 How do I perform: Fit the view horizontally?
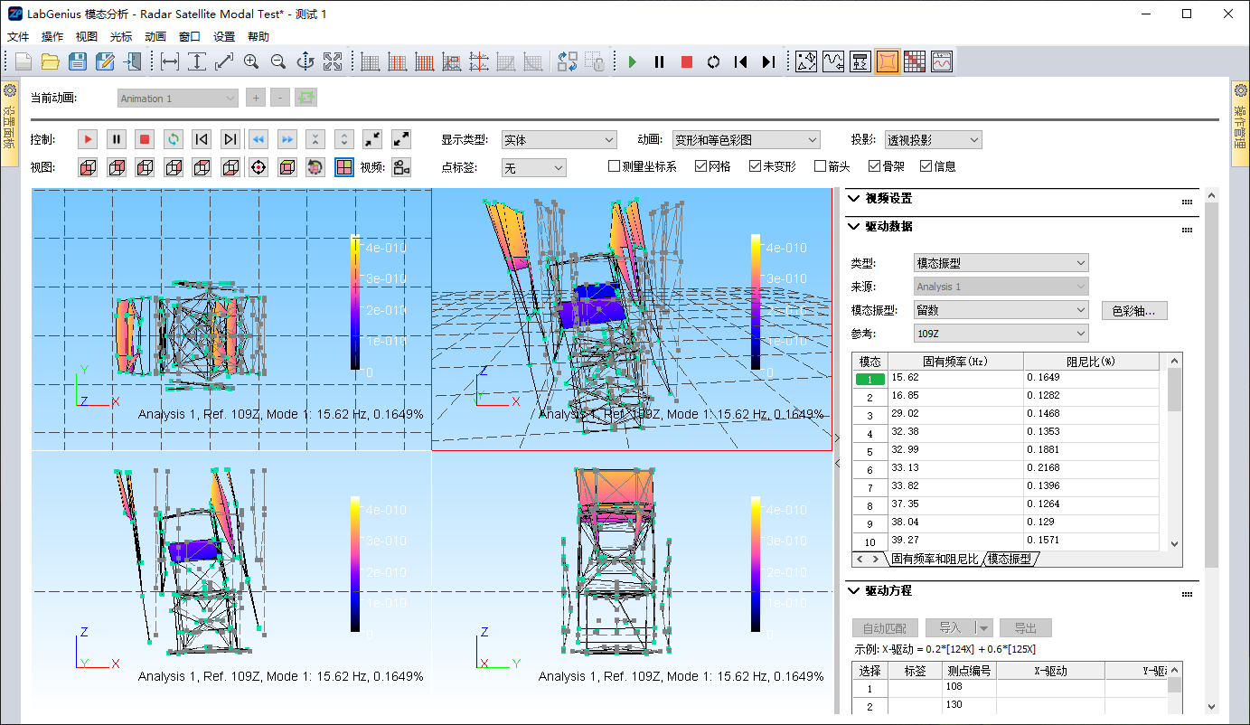170,61
